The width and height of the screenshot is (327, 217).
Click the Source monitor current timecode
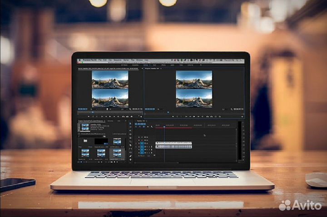(x=82, y=109)
